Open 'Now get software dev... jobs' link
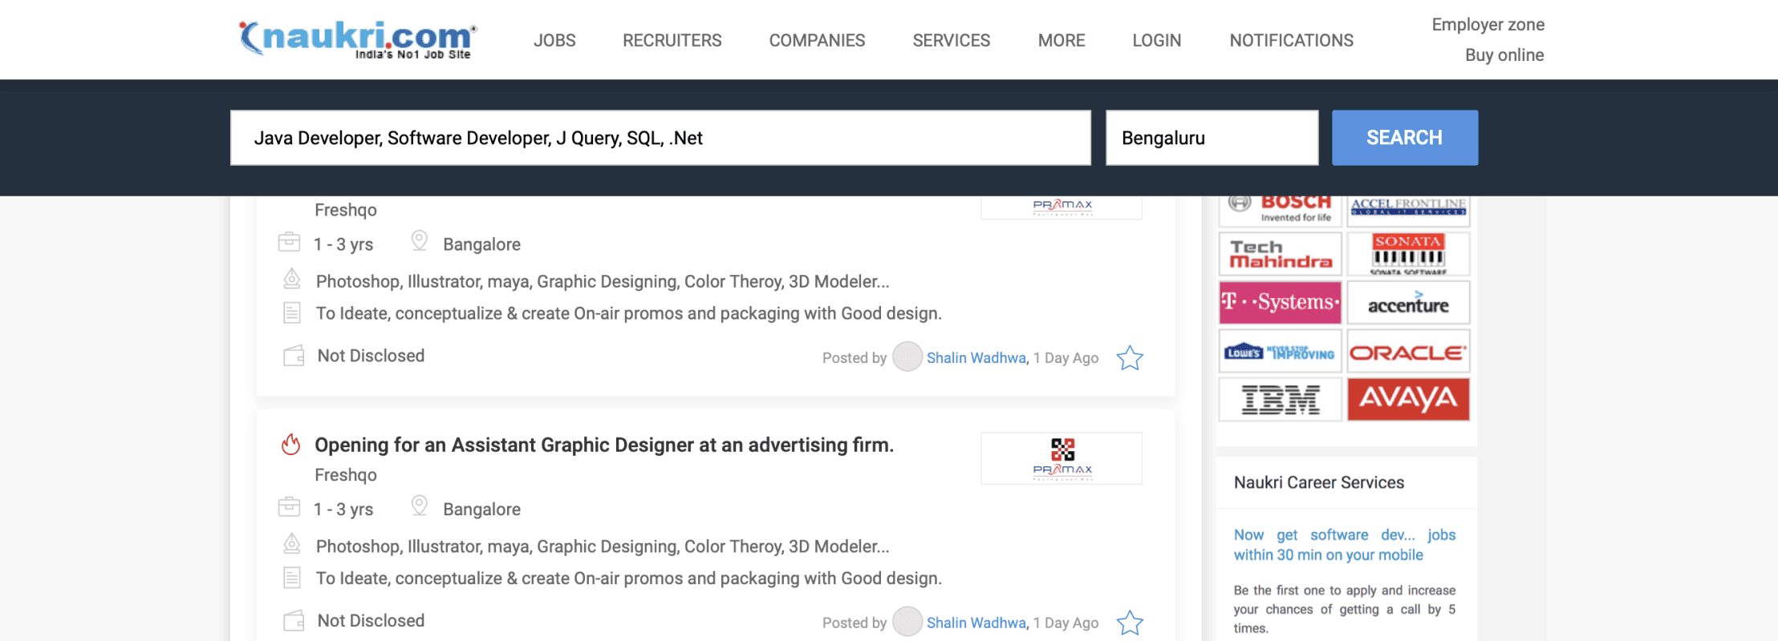 point(1345,545)
